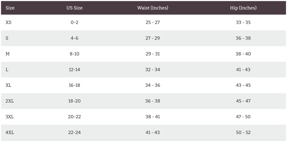Click the US Size column header
The height and width of the screenshot is (142, 287).
point(75,8)
